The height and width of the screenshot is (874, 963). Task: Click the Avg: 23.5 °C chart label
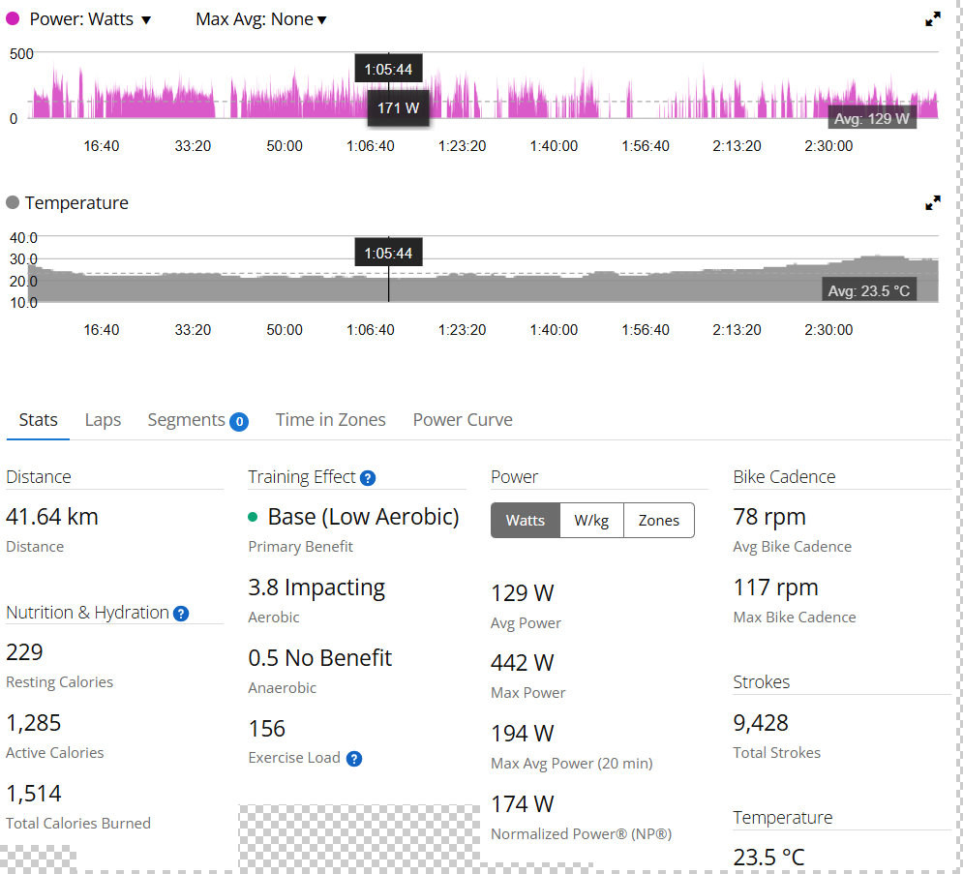click(868, 290)
